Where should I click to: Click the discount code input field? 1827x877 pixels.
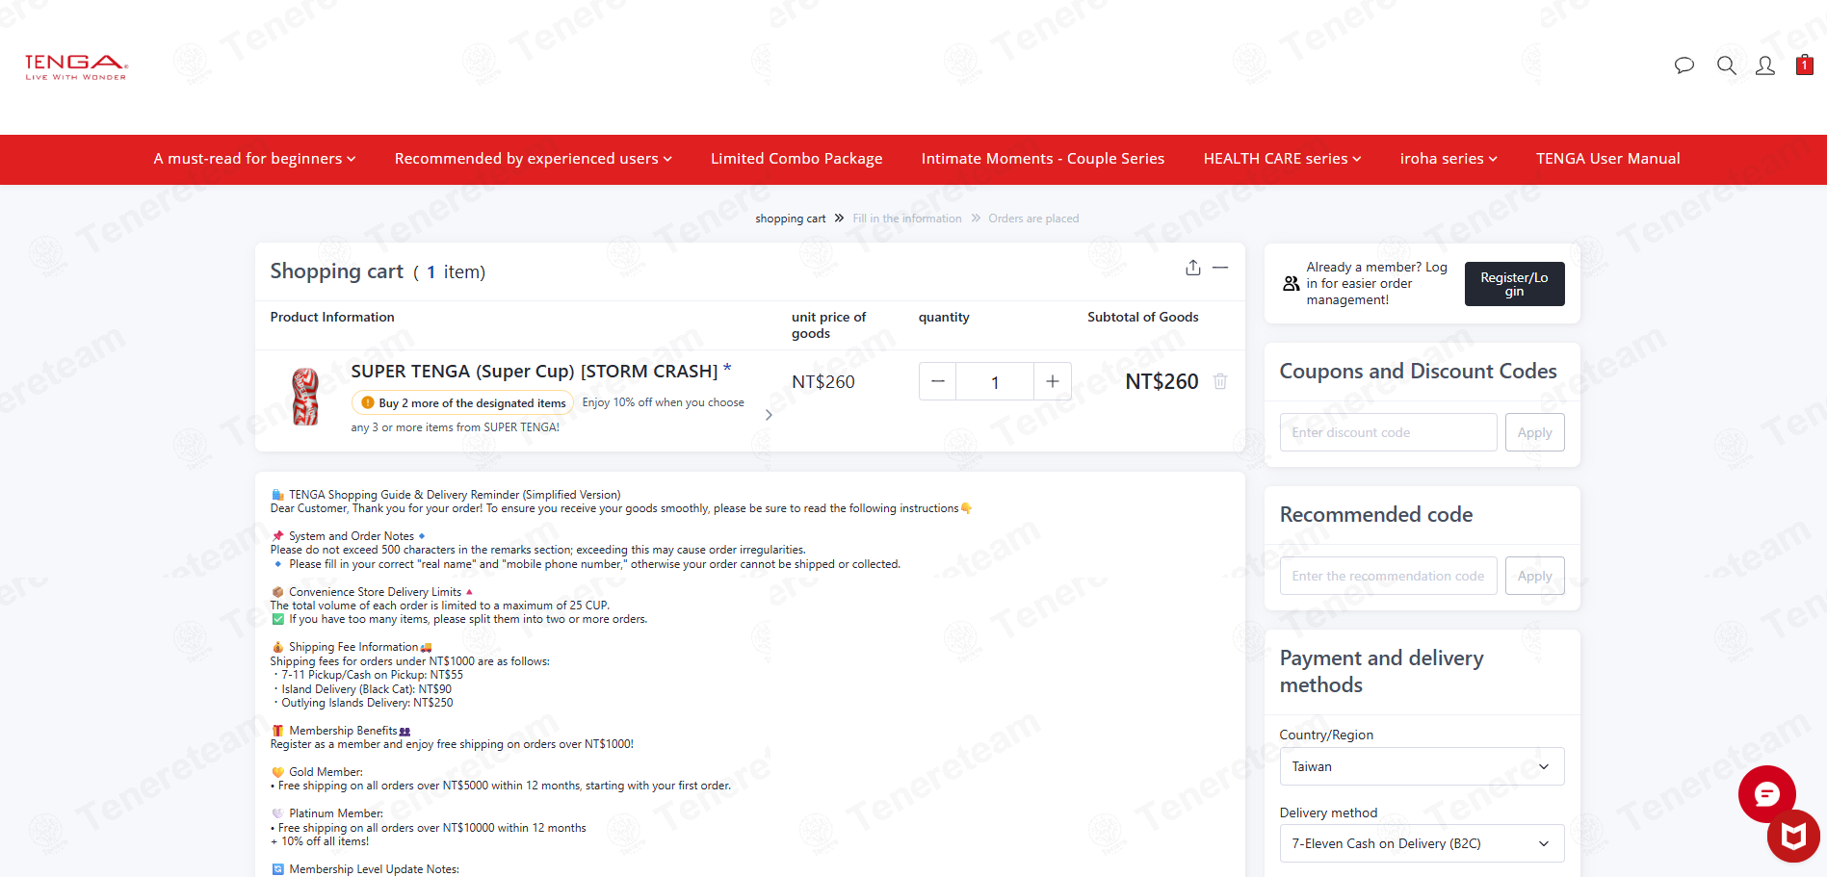1388,432
